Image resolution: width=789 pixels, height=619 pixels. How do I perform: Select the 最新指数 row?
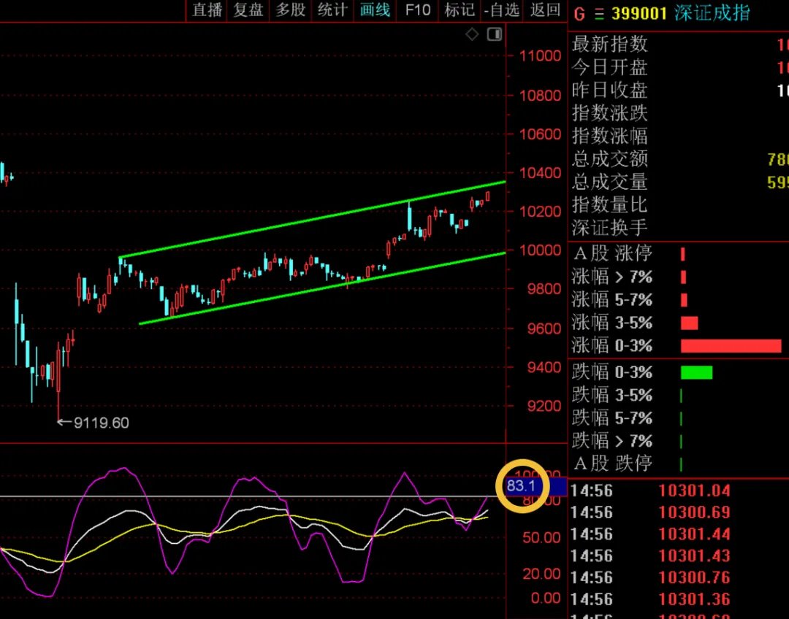[678, 45]
